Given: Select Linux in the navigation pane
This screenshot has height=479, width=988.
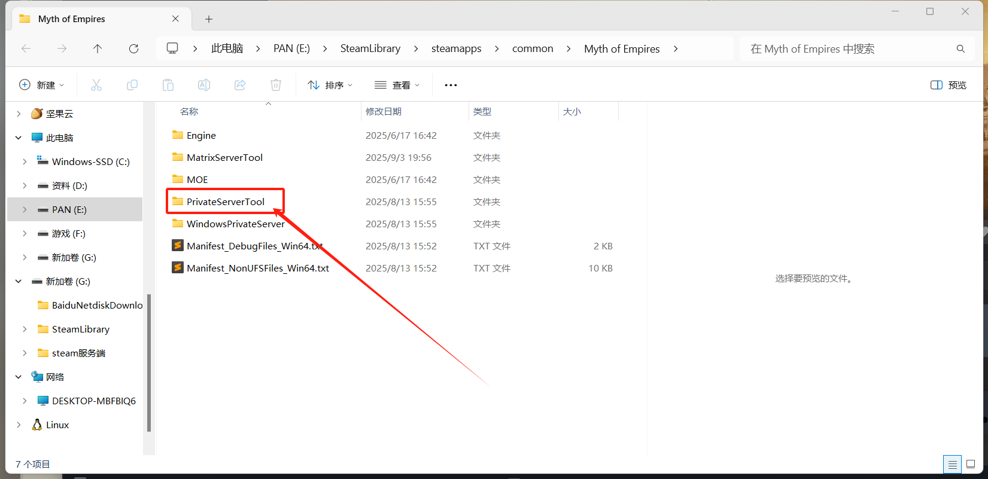Looking at the screenshot, I should pos(50,425).
